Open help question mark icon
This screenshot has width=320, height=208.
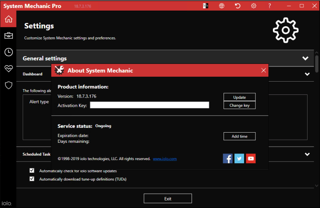tap(270, 6)
